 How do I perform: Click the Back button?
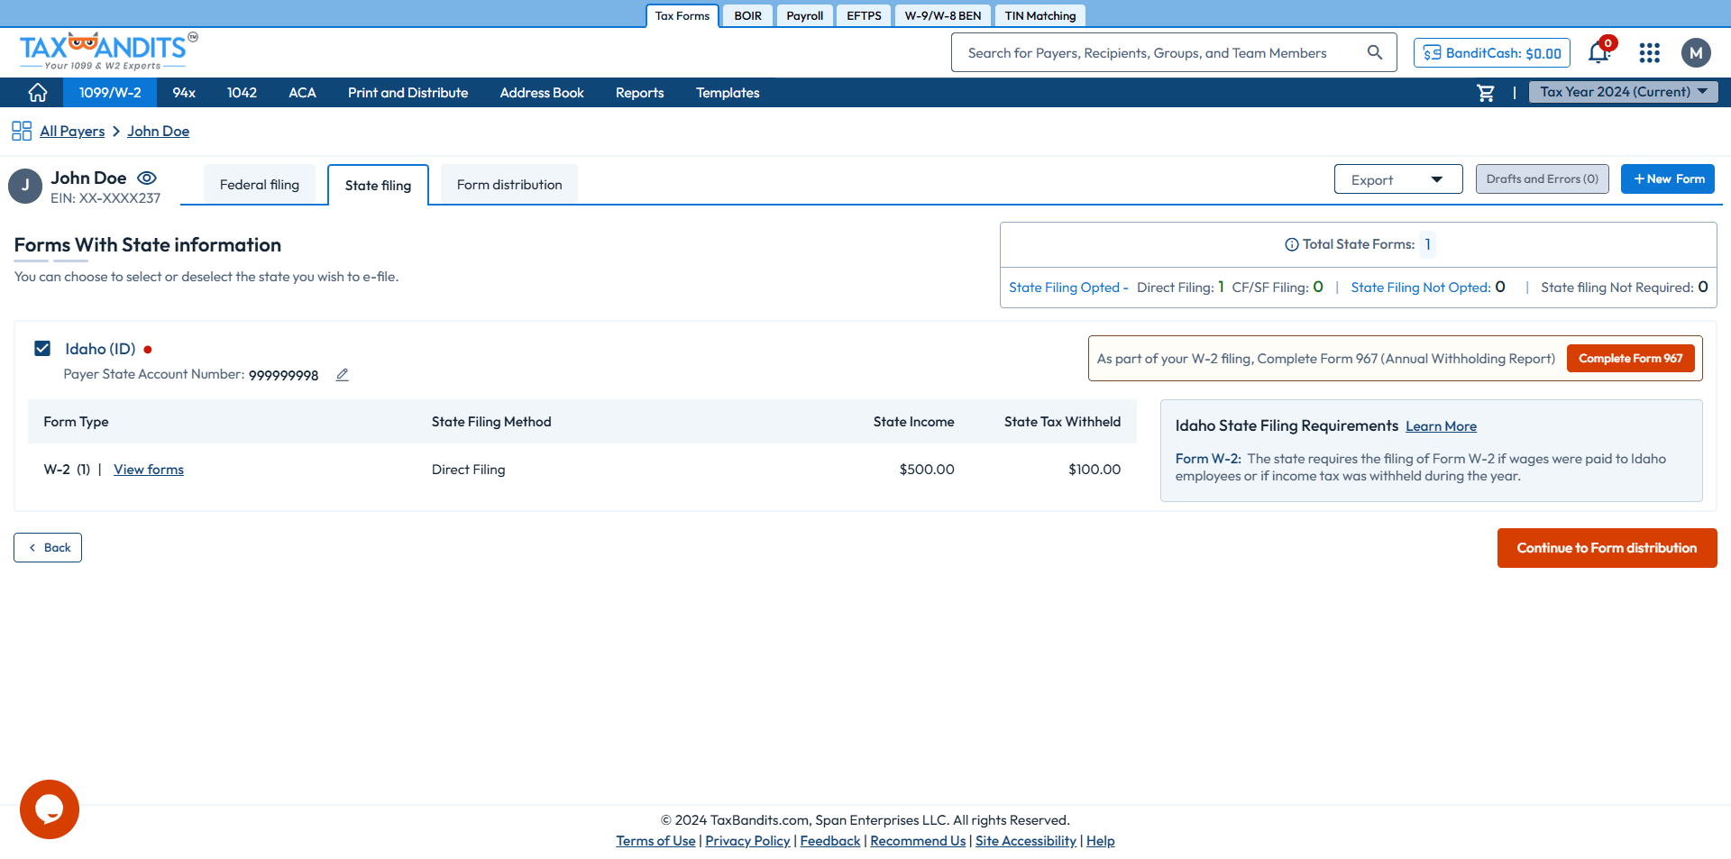pyautogui.click(x=48, y=548)
